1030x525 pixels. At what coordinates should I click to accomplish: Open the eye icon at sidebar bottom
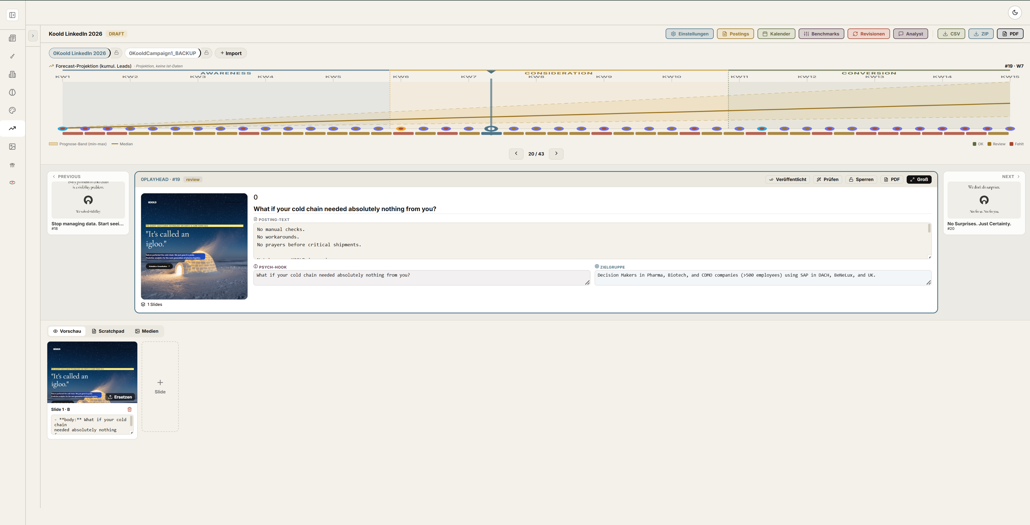point(12,183)
